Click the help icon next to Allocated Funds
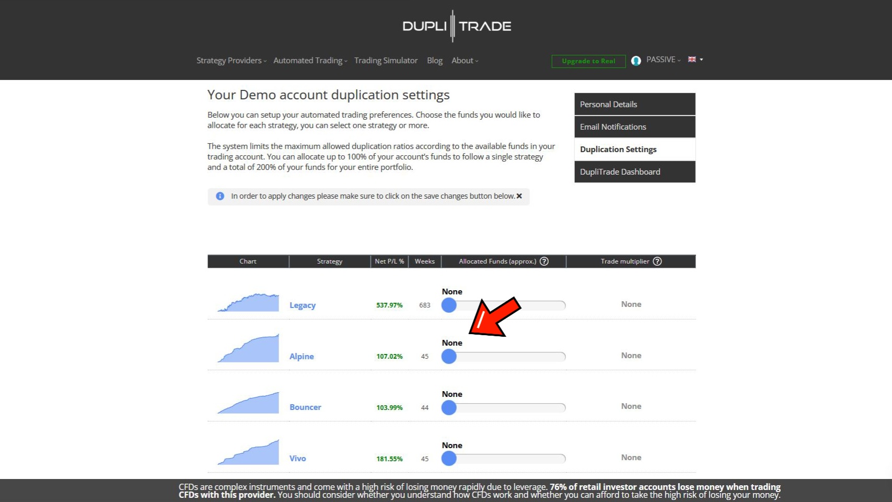The height and width of the screenshot is (502, 892). (544, 261)
